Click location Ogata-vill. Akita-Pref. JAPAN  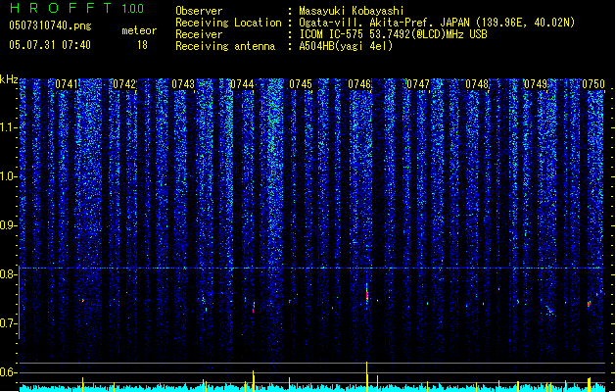point(384,23)
